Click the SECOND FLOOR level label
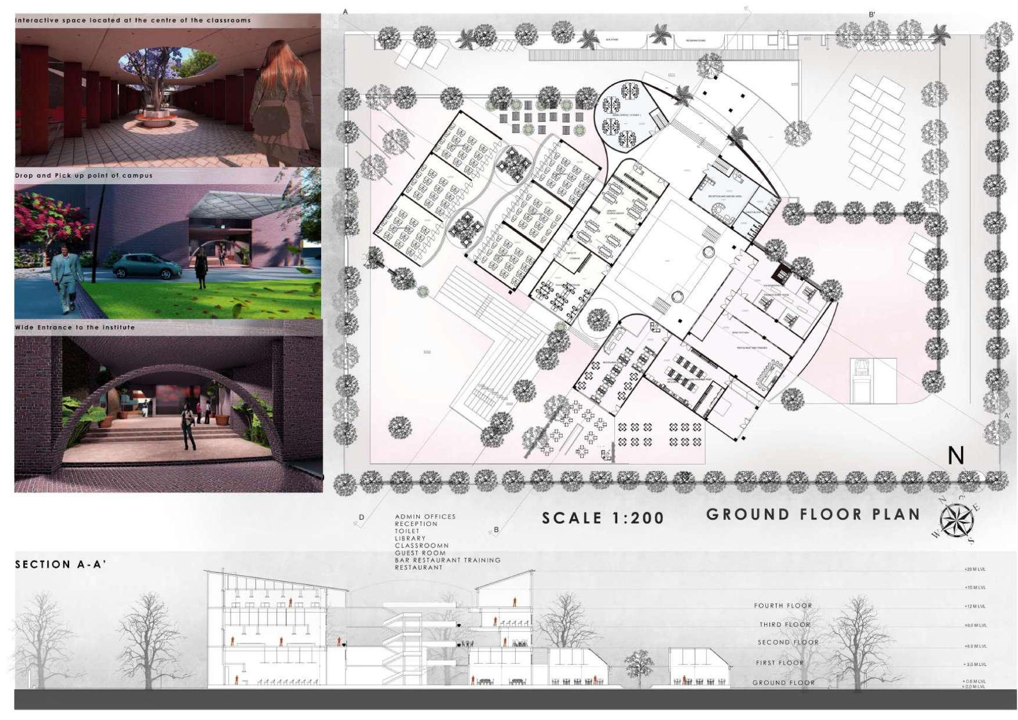Image resolution: width=1018 pixels, height=720 pixels. click(x=788, y=642)
